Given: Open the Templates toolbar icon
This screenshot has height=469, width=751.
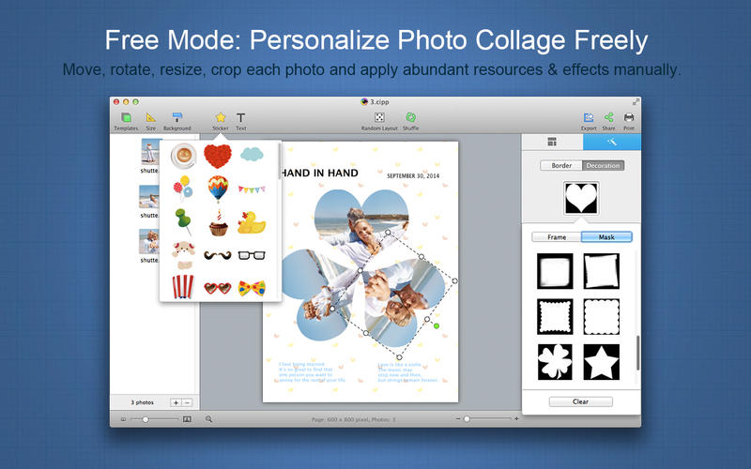Looking at the screenshot, I should [126, 118].
